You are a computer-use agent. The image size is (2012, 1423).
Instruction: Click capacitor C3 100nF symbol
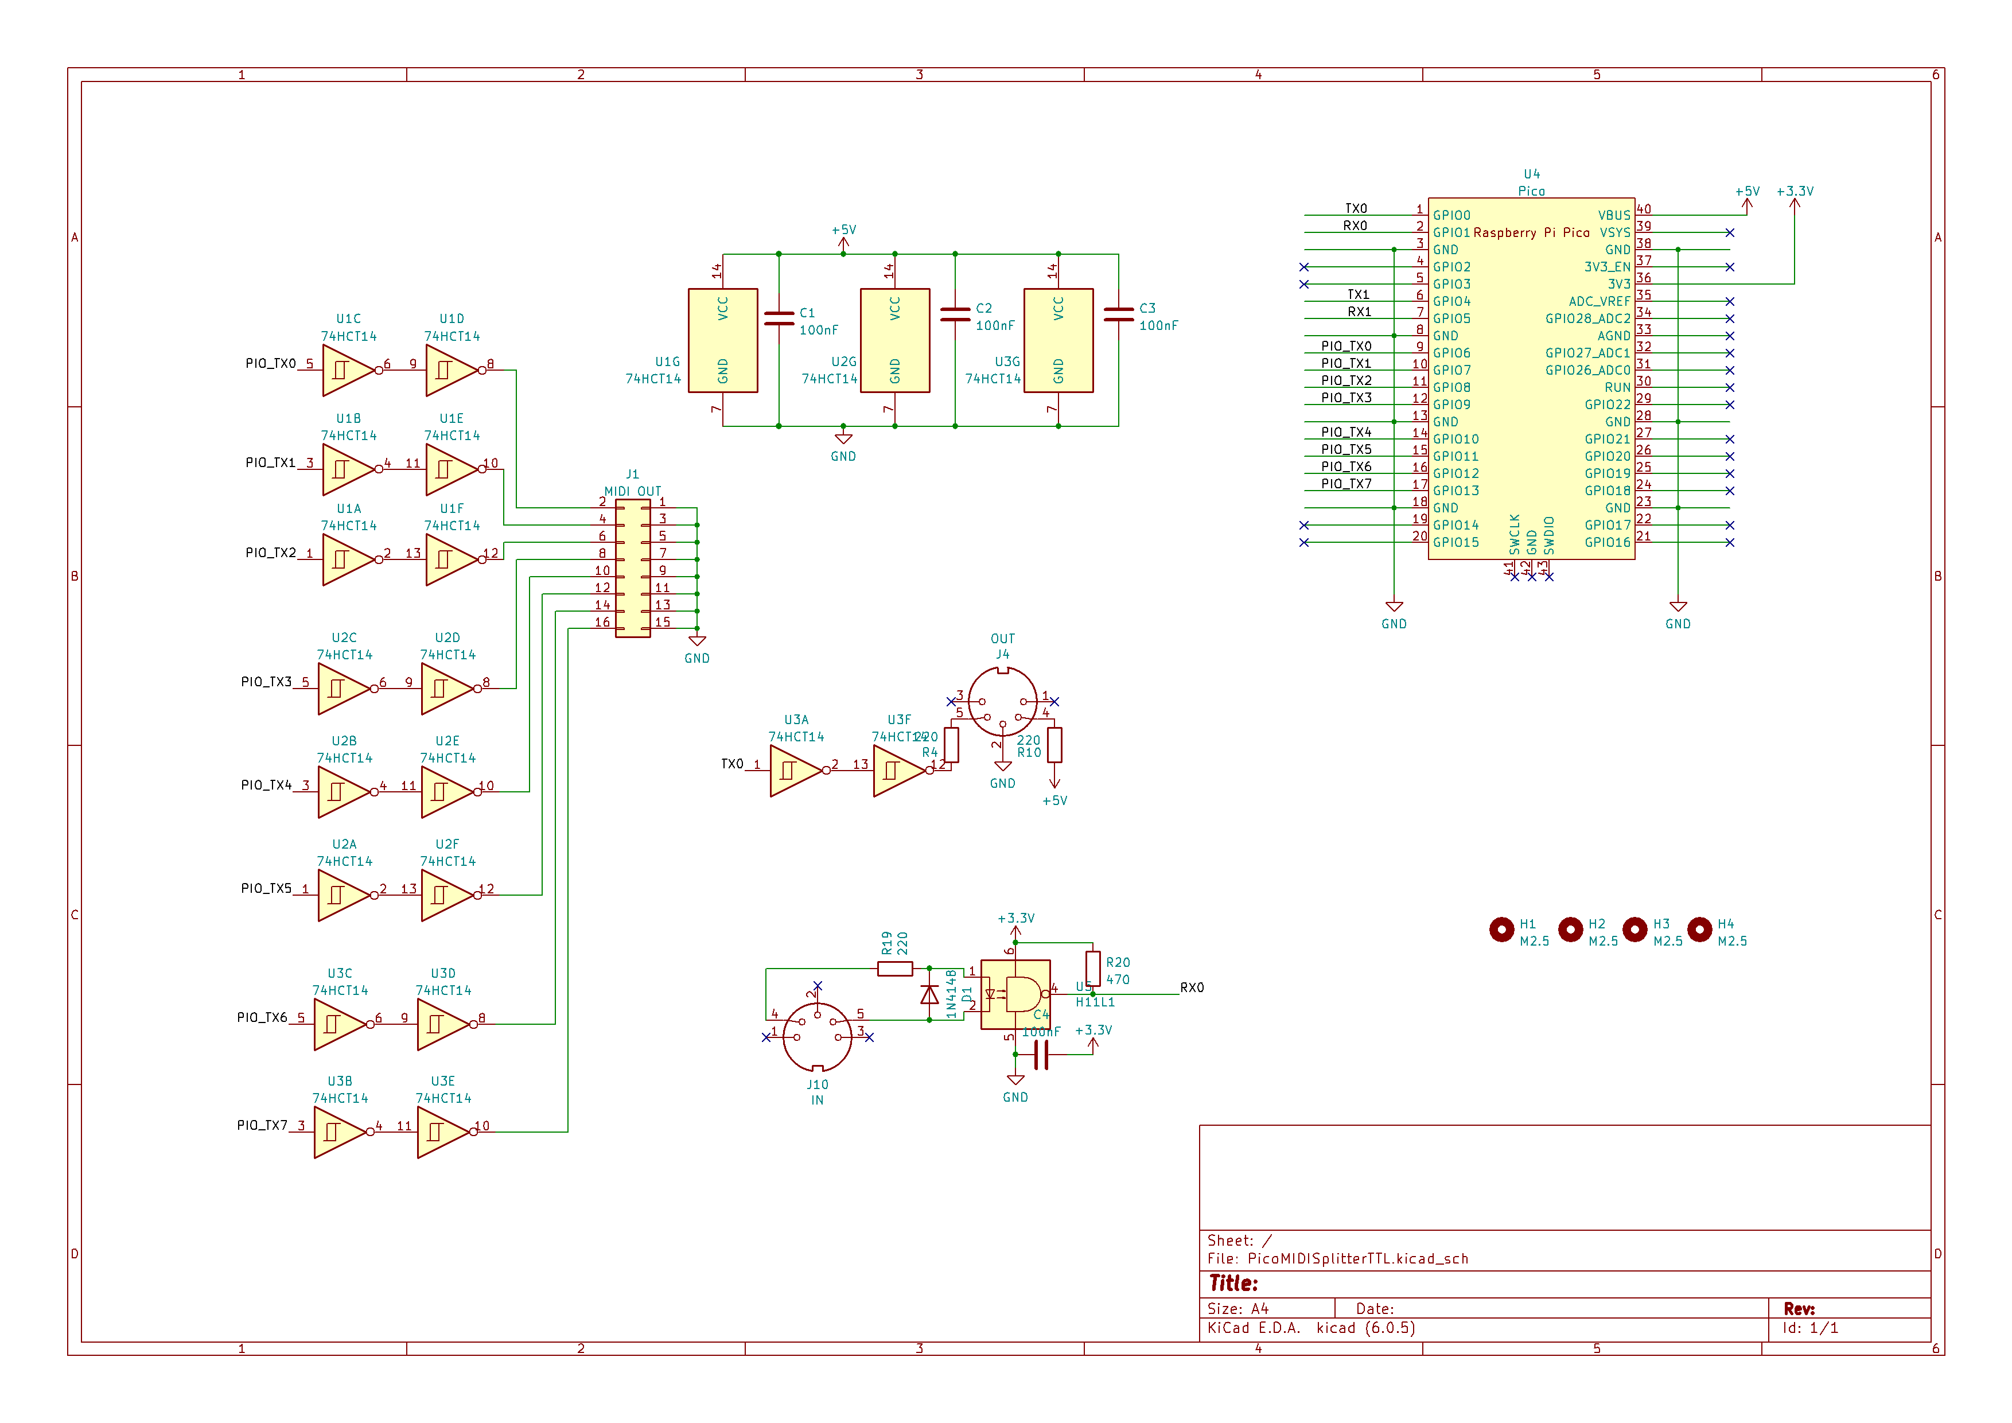(x=1119, y=314)
